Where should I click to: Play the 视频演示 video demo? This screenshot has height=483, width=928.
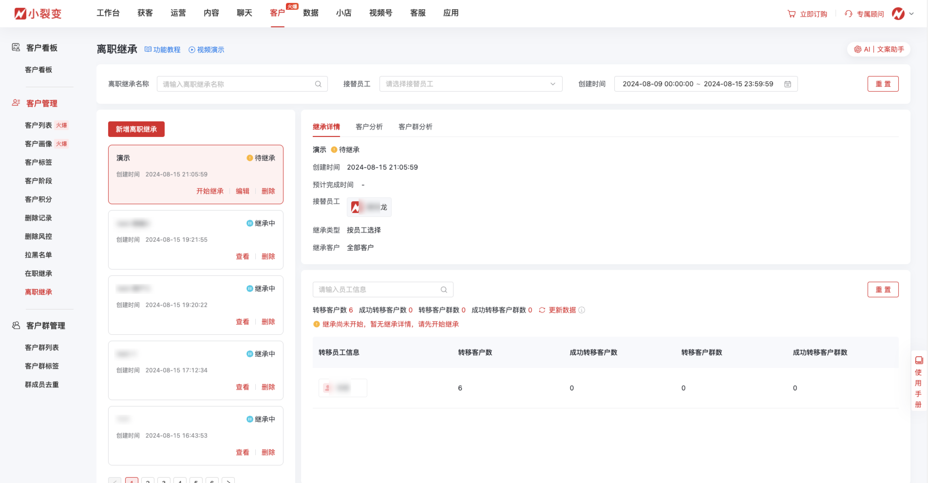tap(207, 50)
